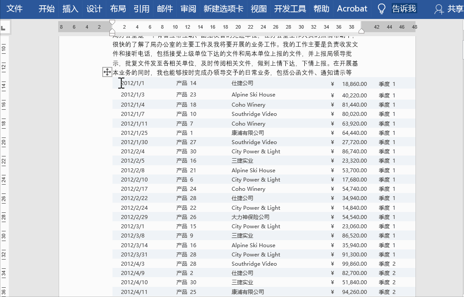Image resolution: width=464 pixels, height=297 pixels.
Task: Click cell 产品 23
Action: [x=186, y=95]
